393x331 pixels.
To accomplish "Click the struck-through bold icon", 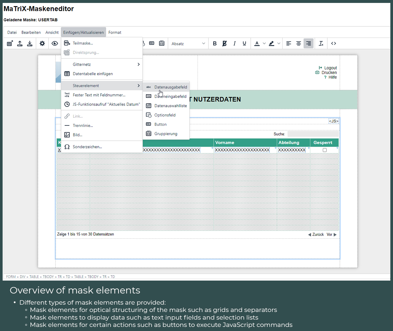I will 225,43.
